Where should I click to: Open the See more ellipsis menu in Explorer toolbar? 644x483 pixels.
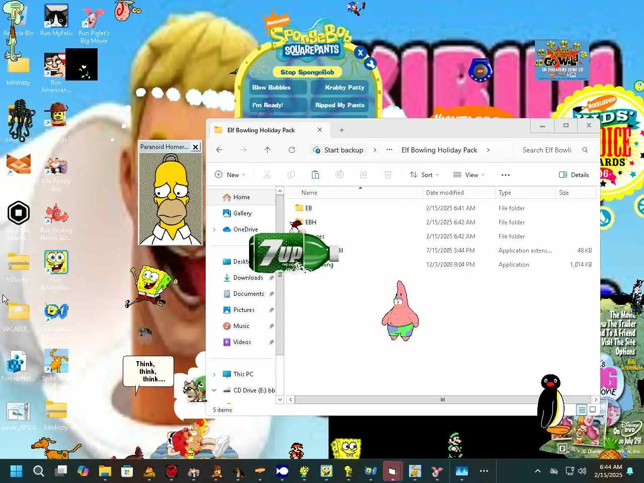point(506,175)
